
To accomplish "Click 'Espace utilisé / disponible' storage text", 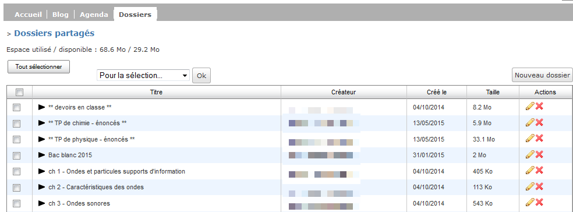I will 83,50.
